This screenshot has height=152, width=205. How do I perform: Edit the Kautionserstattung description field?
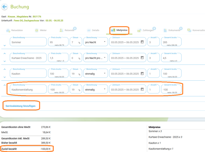click(28, 89)
